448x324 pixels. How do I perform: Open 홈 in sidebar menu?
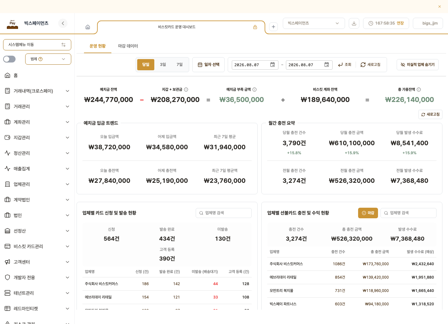37,75
